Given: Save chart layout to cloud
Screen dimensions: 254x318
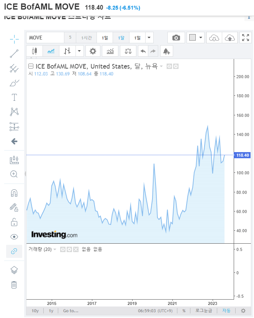Looking at the screenshot, I should coord(230,38).
